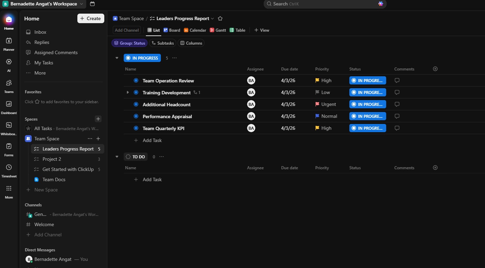Favorite the list with the star icon
Image resolution: width=485 pixels, height=268 pixels.
point(220,18)
